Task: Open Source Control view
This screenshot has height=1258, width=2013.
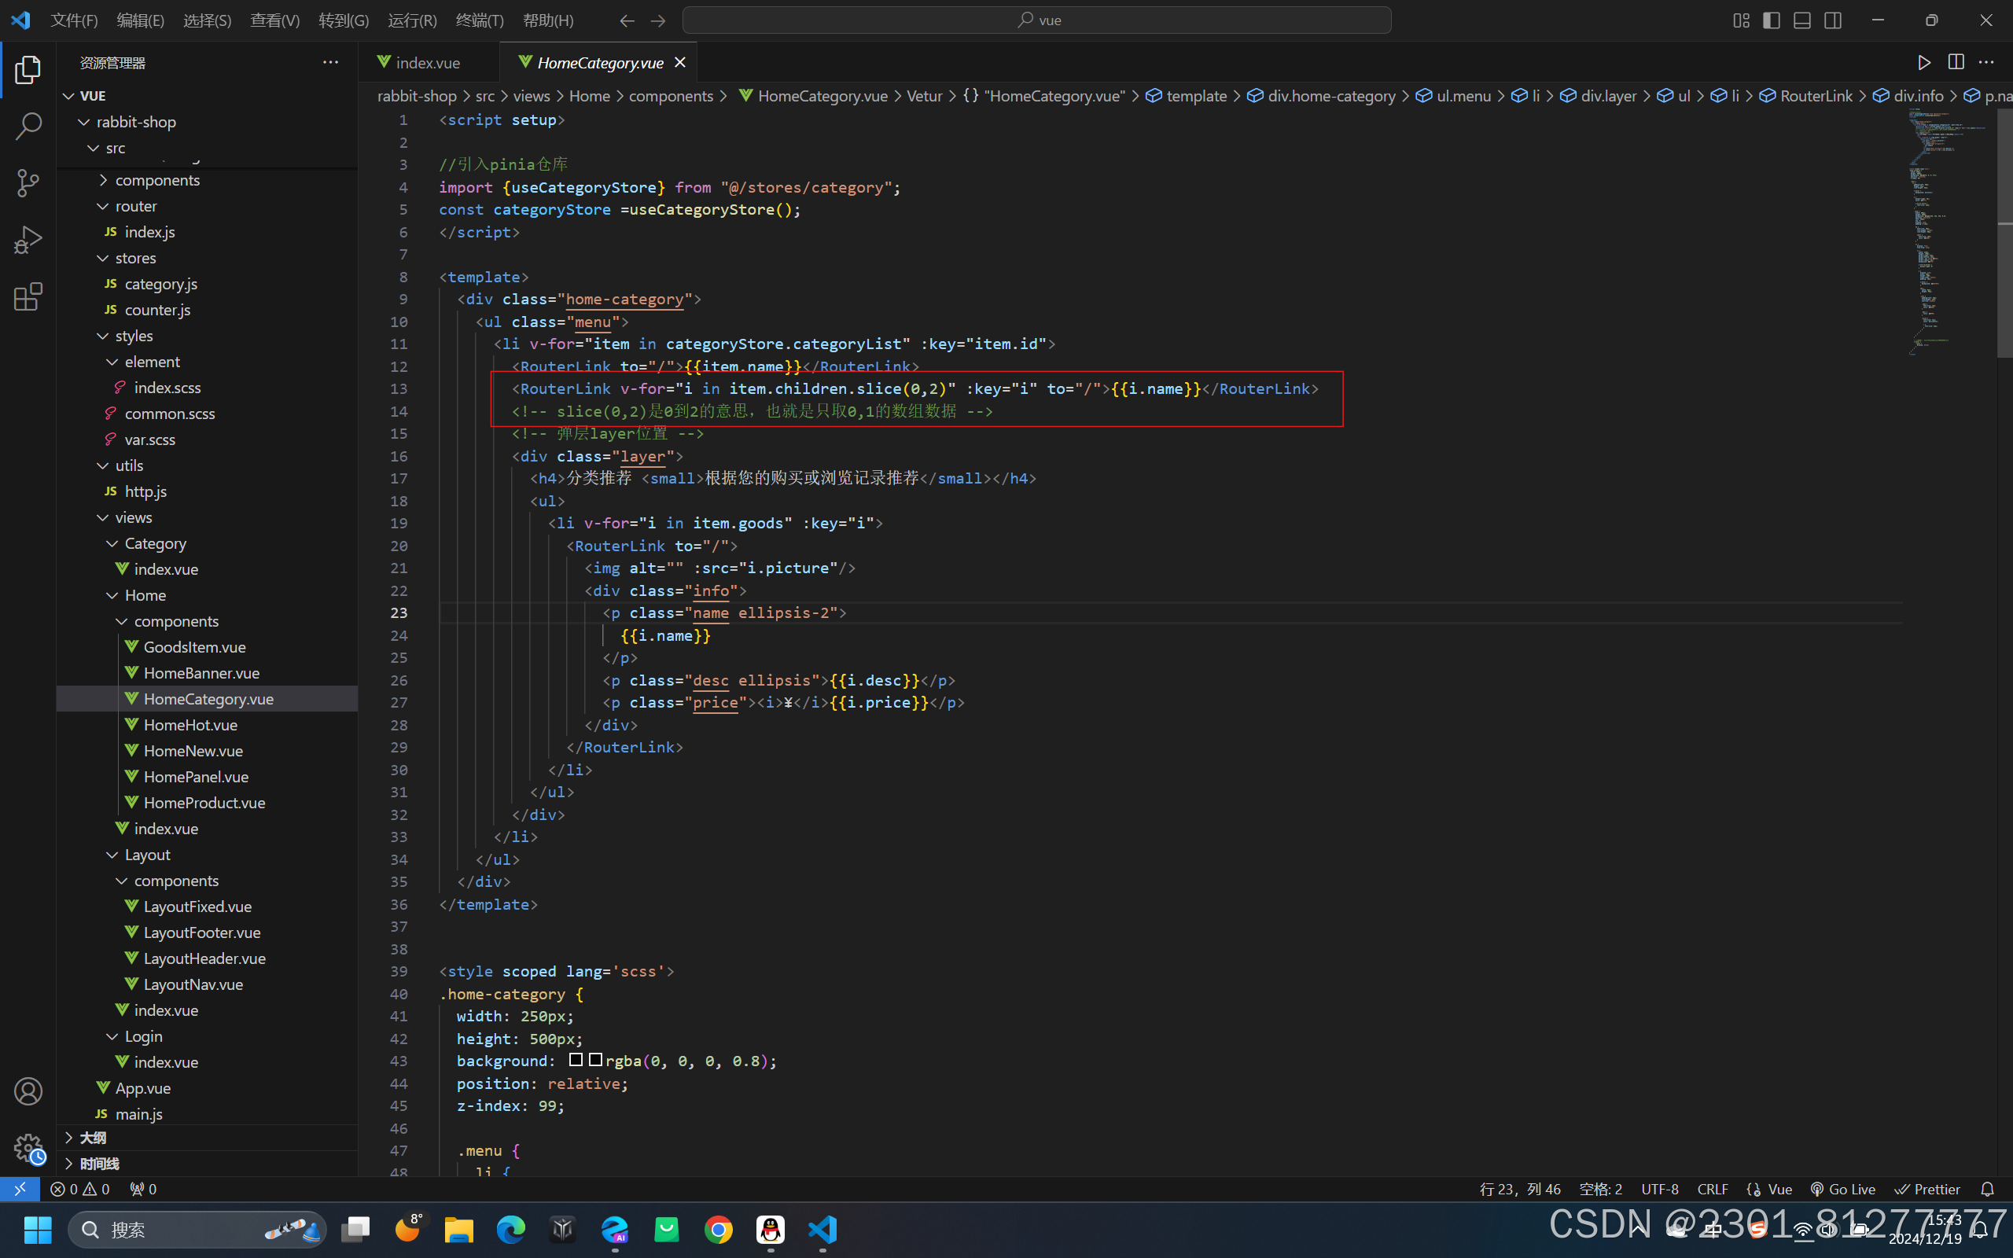Action: [28, 183]
